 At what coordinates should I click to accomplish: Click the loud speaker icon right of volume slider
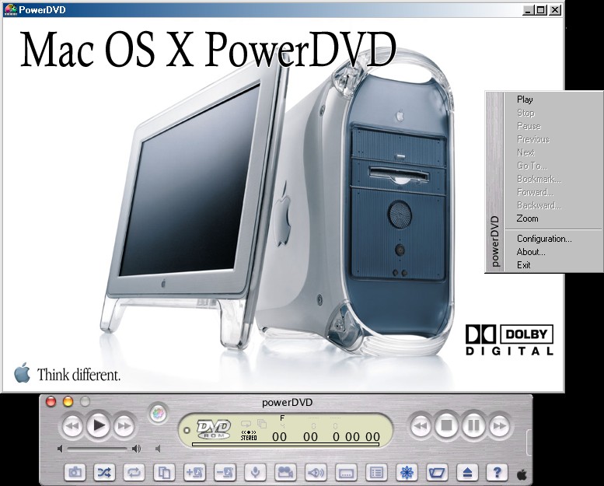(x=136, y=449)
